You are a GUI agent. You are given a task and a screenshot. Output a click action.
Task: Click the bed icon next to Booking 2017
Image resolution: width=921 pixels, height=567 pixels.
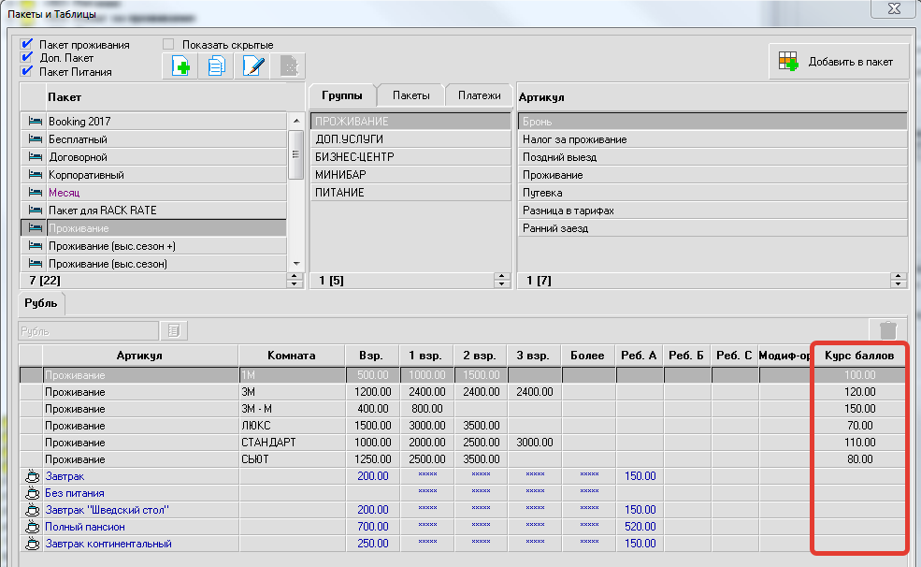point(36,122)
